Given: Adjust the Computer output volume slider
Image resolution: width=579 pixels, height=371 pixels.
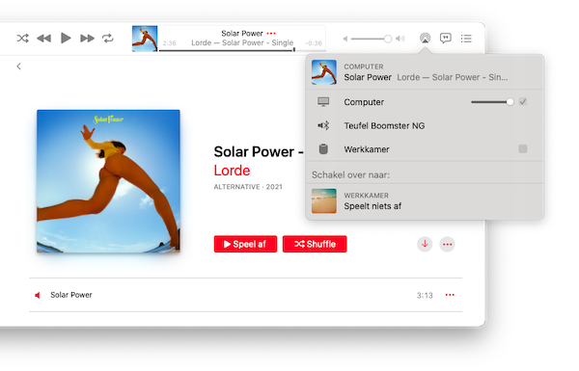Looking at the screenshot, I should click(x=492, y=102).
